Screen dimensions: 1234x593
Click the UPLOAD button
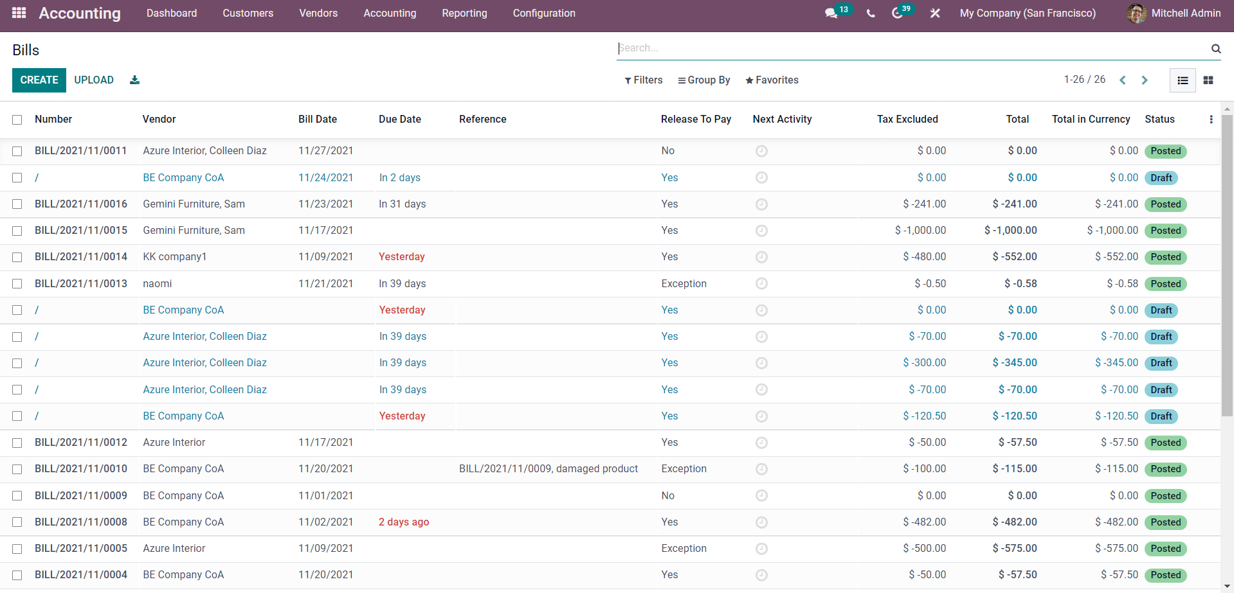94,80
